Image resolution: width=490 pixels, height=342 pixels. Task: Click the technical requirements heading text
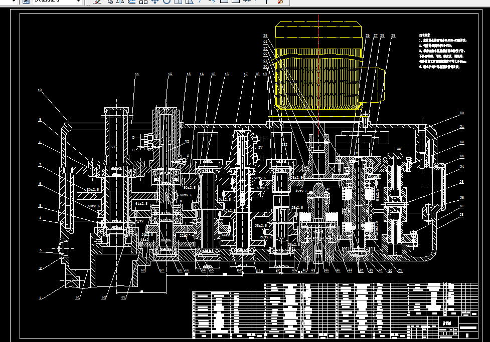click(x=424, y=35)
